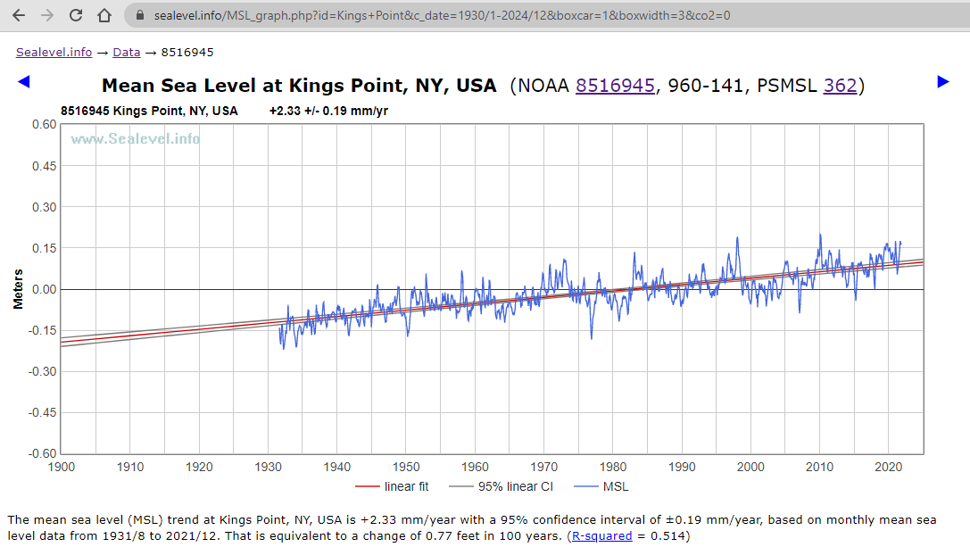Click the browser forward arrow
Screen dimensions: 970x547
[x=47, y=15]
